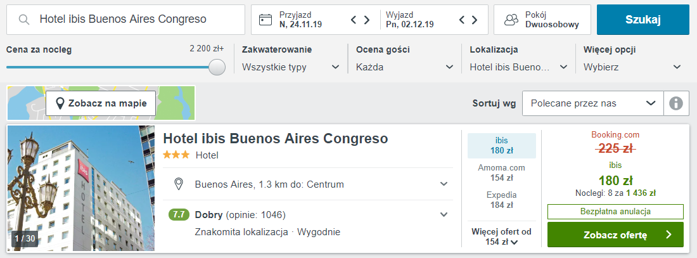Open the check-in calendar icon

tap(265, 20)
